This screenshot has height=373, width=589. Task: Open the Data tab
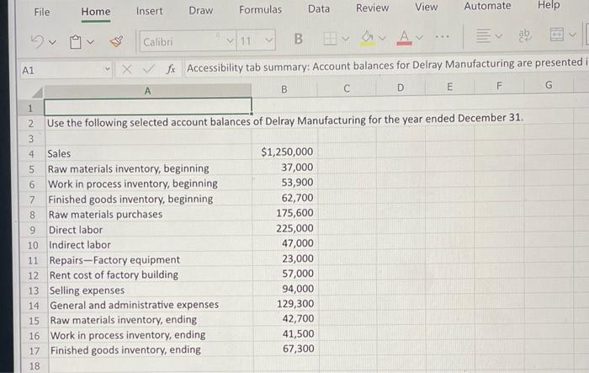click(x=319, y=8)
